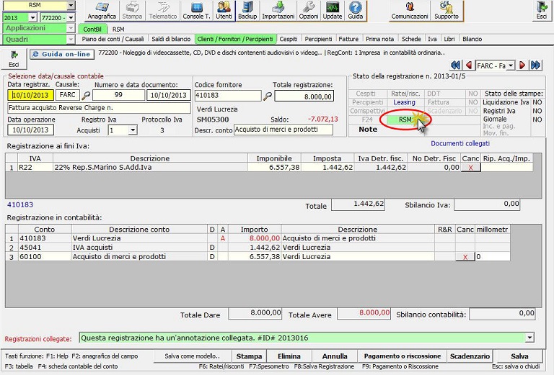Expand the Registrazioni collegate dropdown

529,338
